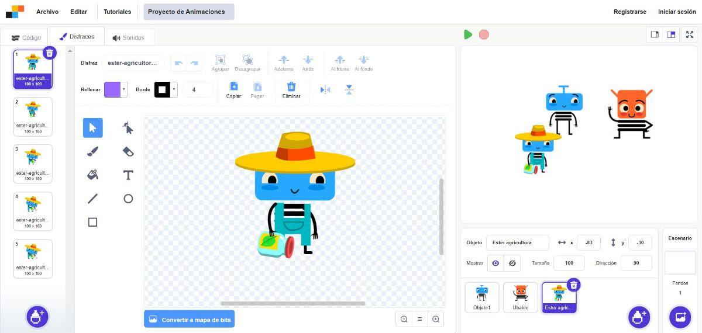The height and width of the screenshot is (333, 702).
Task: Hide sprite with crossed-eye icon
Action: click(x=512, y=263)
